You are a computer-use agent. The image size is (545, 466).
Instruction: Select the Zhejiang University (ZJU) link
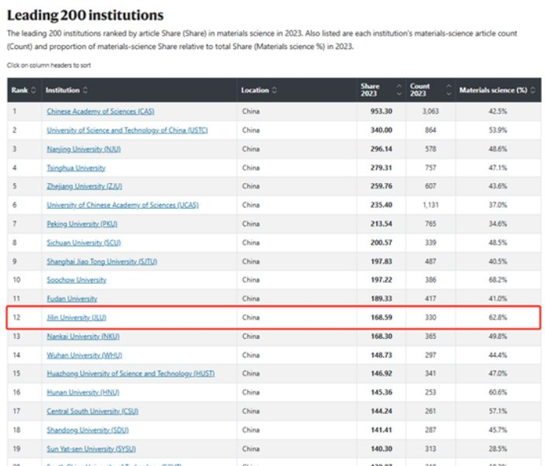click(86, 186)
